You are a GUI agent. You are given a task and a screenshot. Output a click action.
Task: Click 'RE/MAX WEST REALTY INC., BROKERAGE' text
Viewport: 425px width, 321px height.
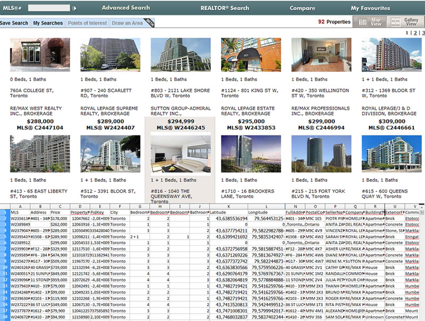pyautogui.click(x=36, y=111)
